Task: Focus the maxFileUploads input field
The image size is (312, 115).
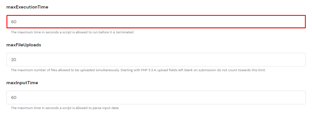Action: [156, 60]
